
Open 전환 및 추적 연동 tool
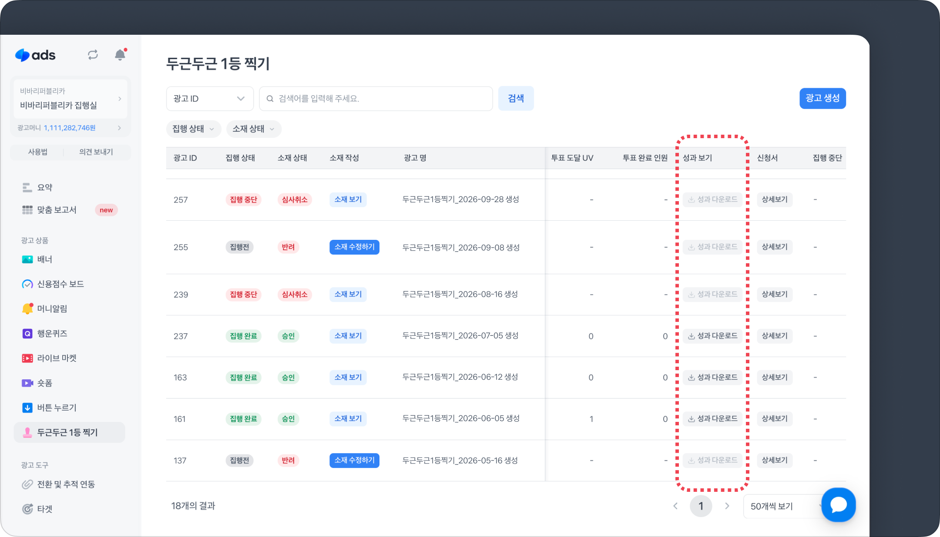coord(66,484)
